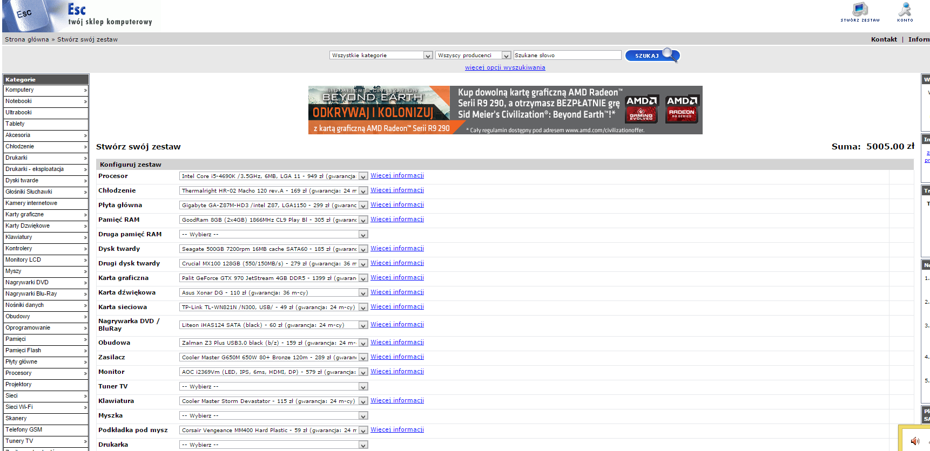The width and height of the screenshot is (930, 451).
Task: Open Stwórz zestaw icon in header
Action: tap(860, 12)
